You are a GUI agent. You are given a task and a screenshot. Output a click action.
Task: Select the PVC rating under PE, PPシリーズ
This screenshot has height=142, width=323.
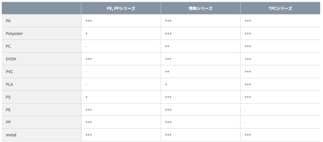click(x=86, y=72)
